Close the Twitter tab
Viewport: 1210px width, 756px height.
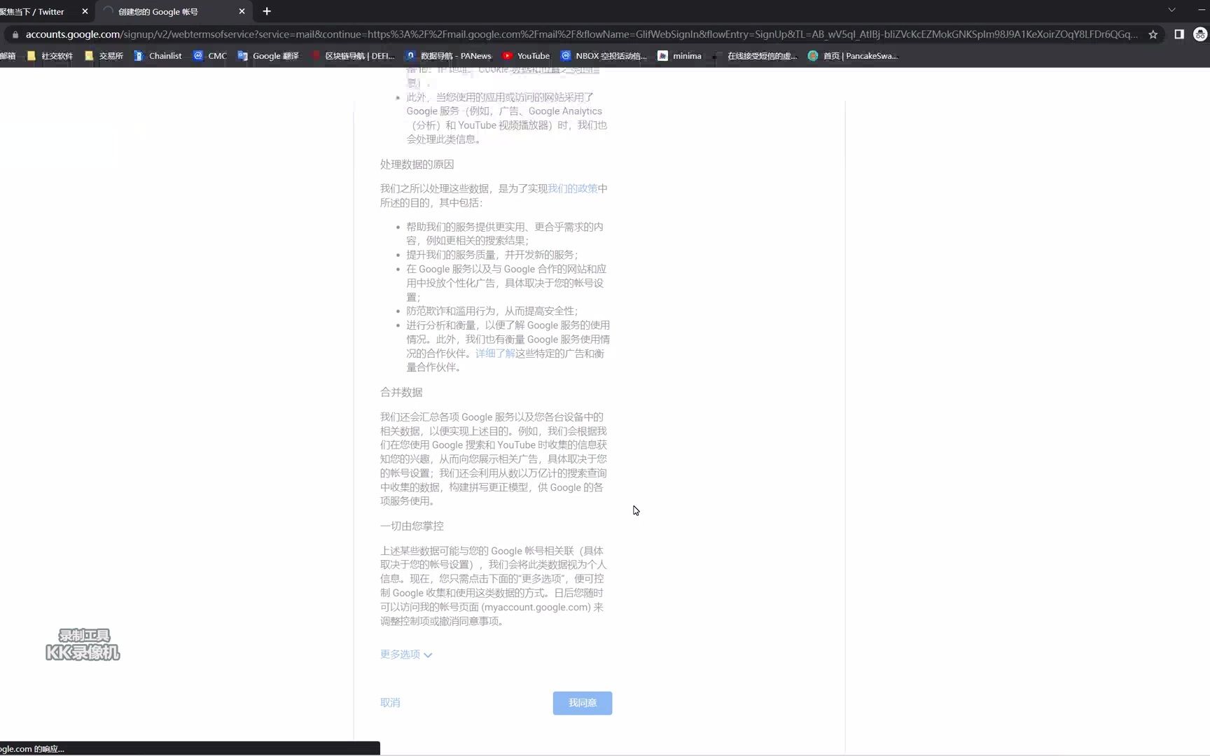click(x=85, y=11)
